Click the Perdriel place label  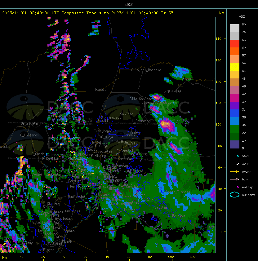pyautogui.click(x=76, y=181)
